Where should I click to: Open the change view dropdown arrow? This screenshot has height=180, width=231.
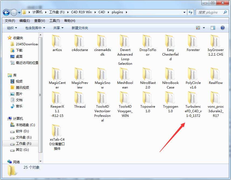204,28
